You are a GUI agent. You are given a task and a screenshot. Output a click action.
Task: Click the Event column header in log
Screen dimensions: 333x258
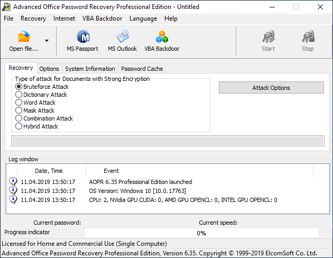coord(111,171)
